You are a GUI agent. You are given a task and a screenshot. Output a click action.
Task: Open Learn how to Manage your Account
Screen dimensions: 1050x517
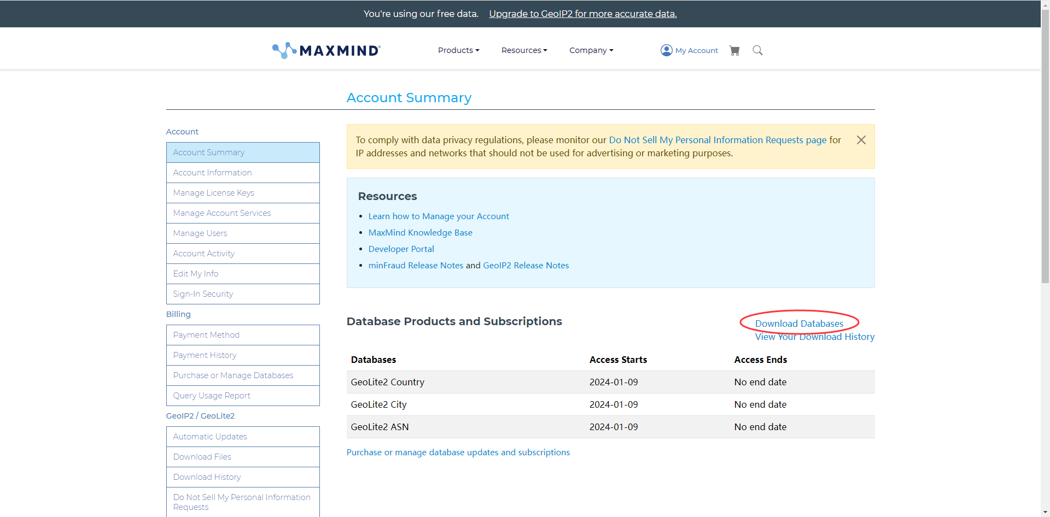(x=439, y=216)
